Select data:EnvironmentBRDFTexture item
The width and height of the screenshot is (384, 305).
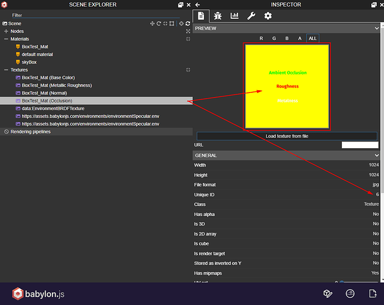point(53,109)
